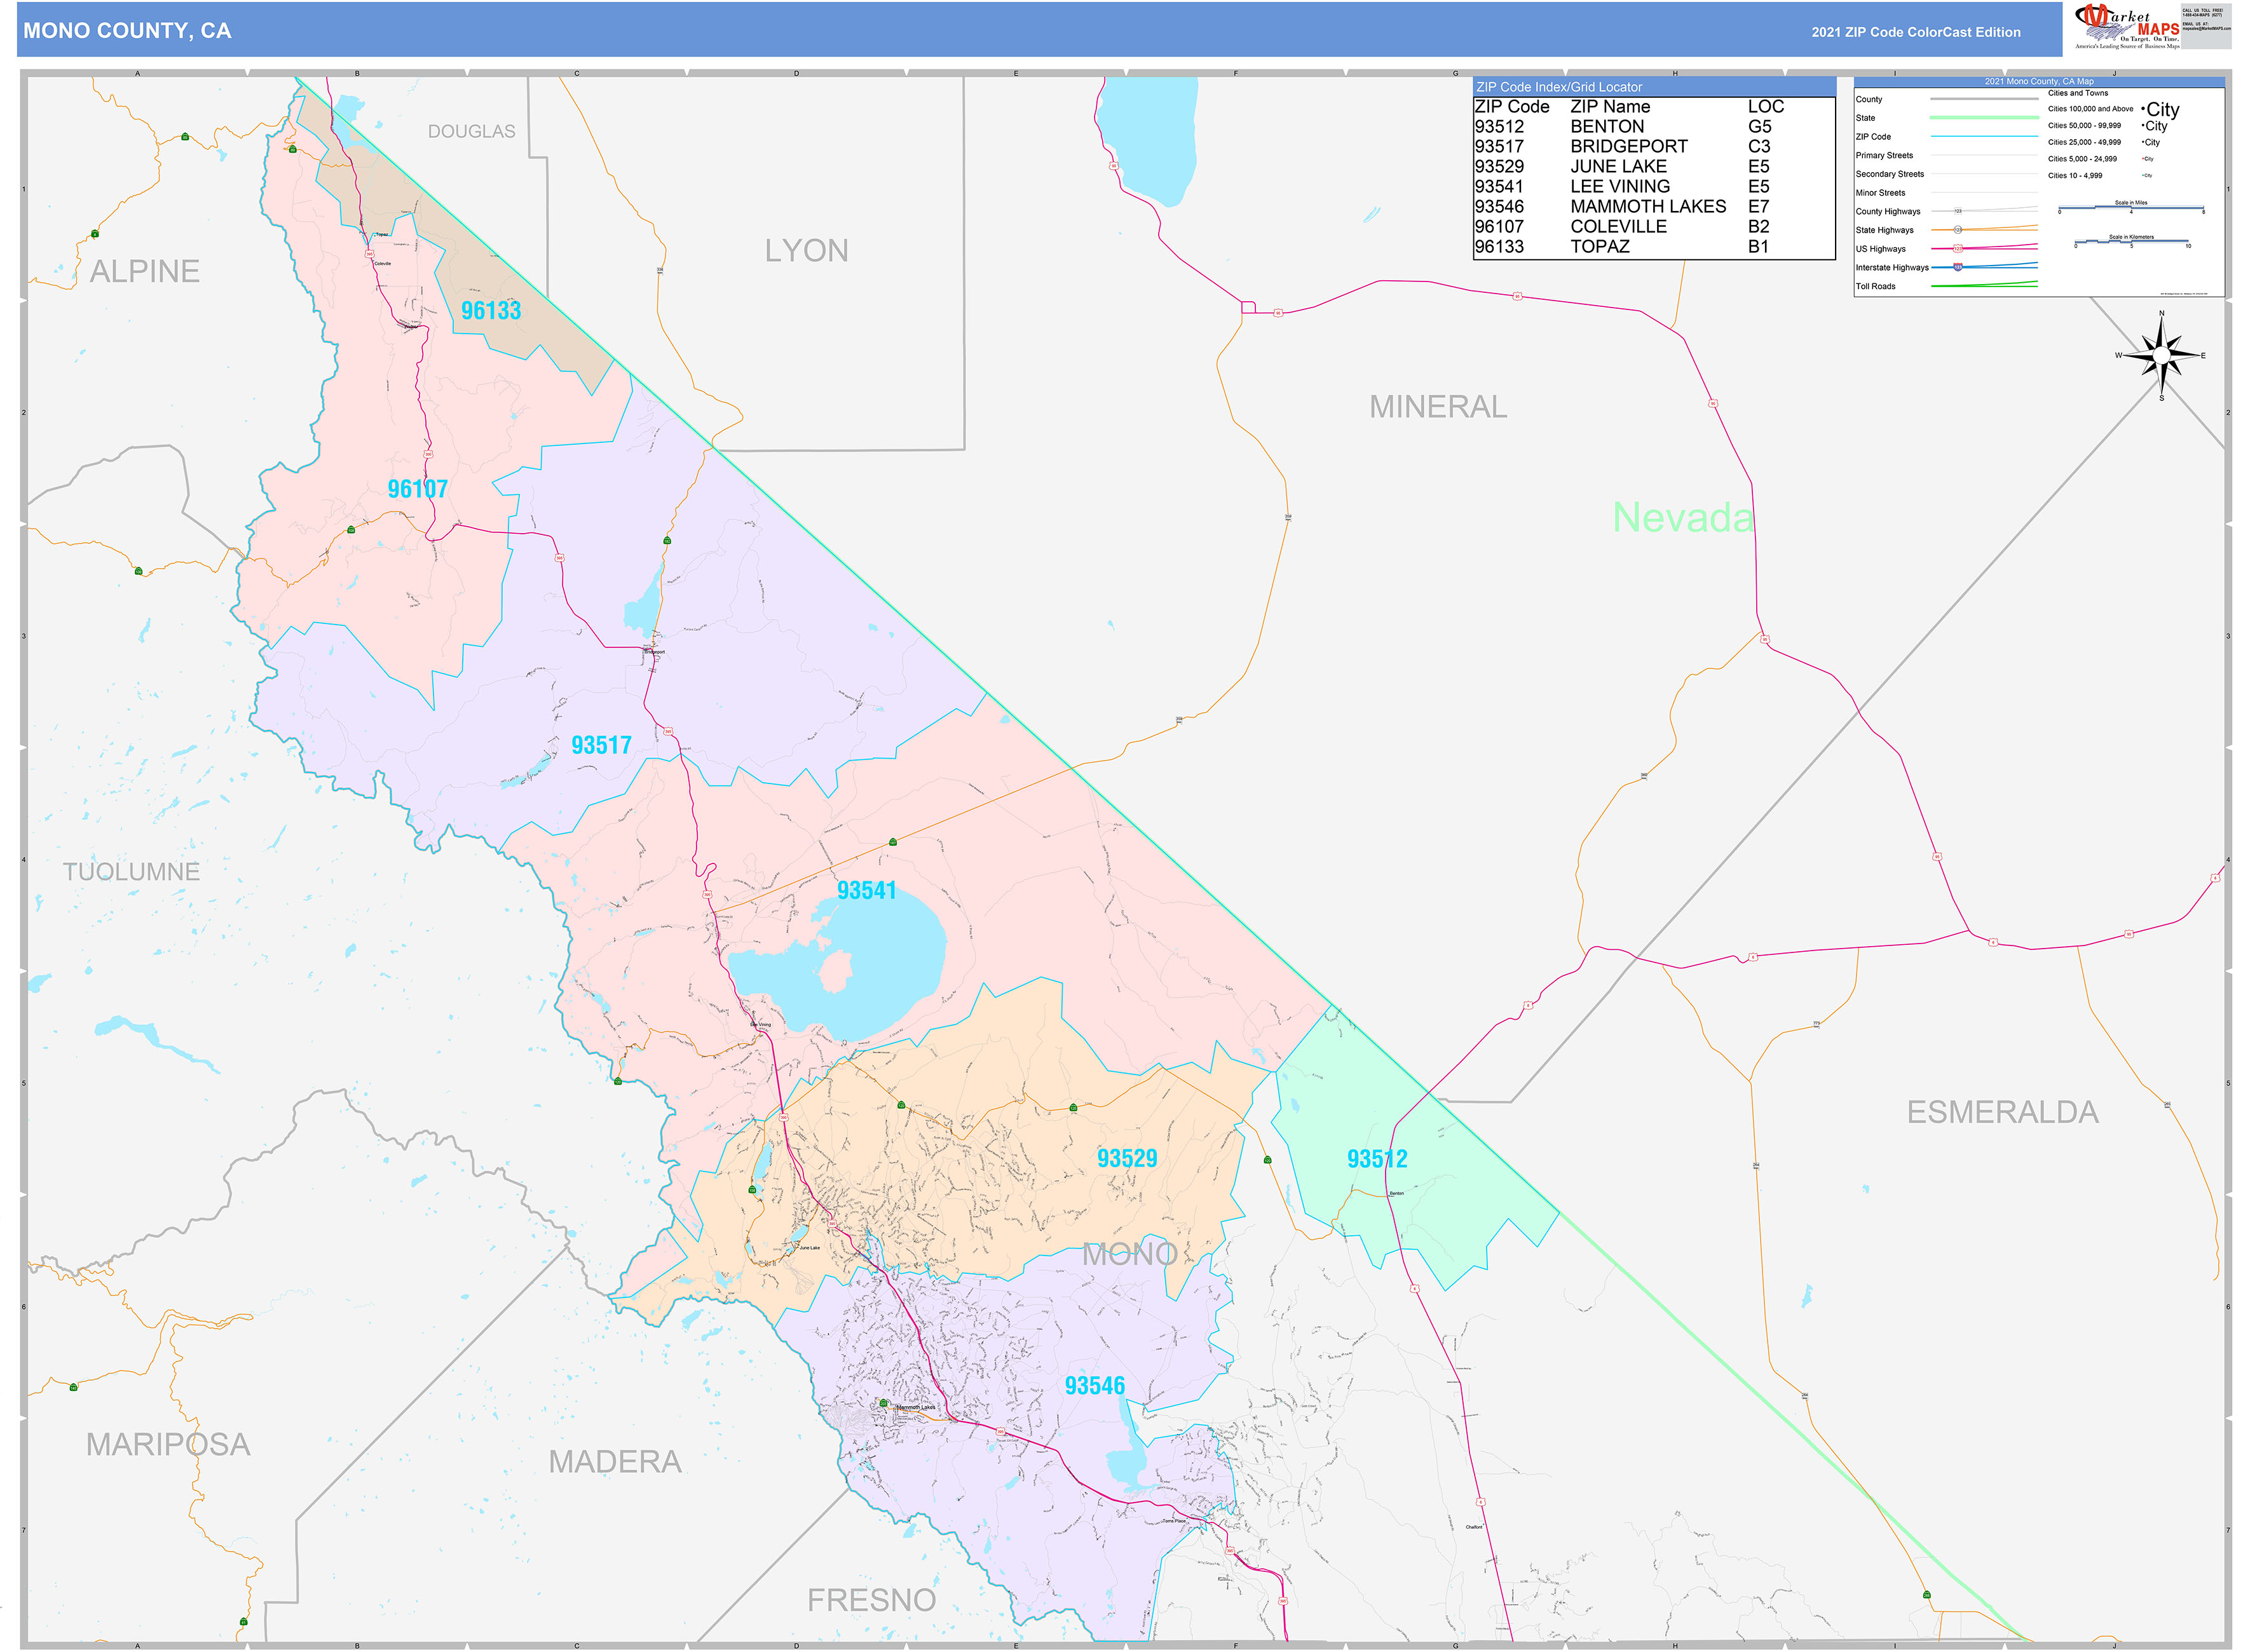Click the US Highways shield symbol in legend

pos(1959,249)
